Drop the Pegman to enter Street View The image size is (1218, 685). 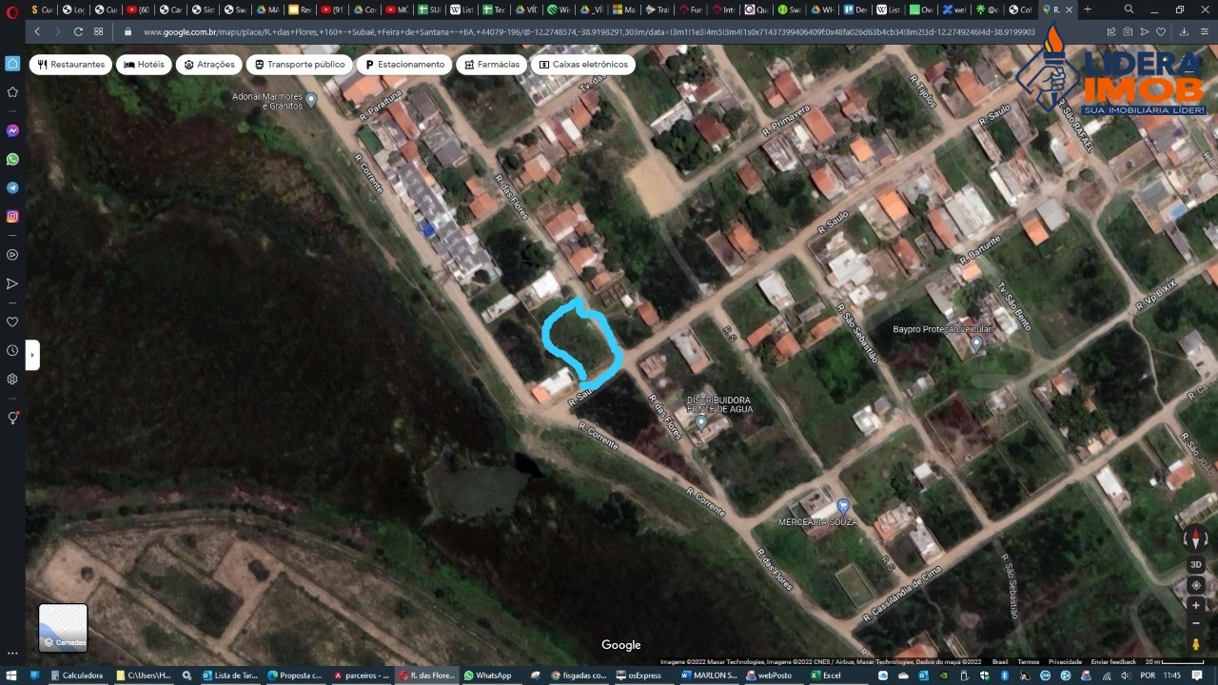1195,644
